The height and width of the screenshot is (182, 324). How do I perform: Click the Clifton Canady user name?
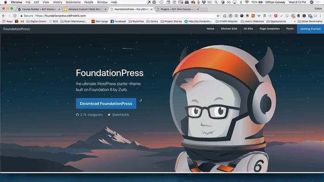tap(275, 2)
